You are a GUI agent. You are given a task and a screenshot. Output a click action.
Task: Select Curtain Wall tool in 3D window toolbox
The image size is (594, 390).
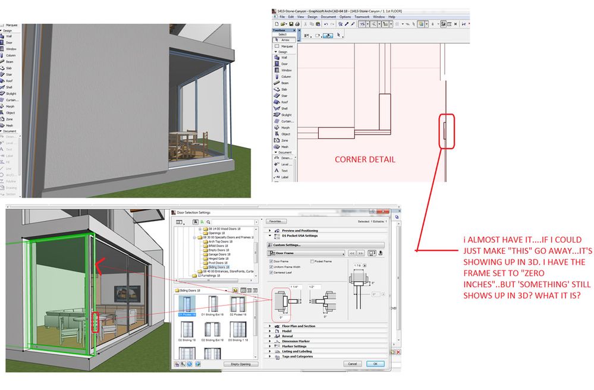coord(8,100)
